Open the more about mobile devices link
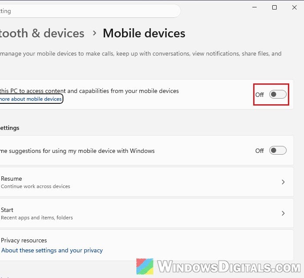The image size is (304, 278). click(31, 99)
